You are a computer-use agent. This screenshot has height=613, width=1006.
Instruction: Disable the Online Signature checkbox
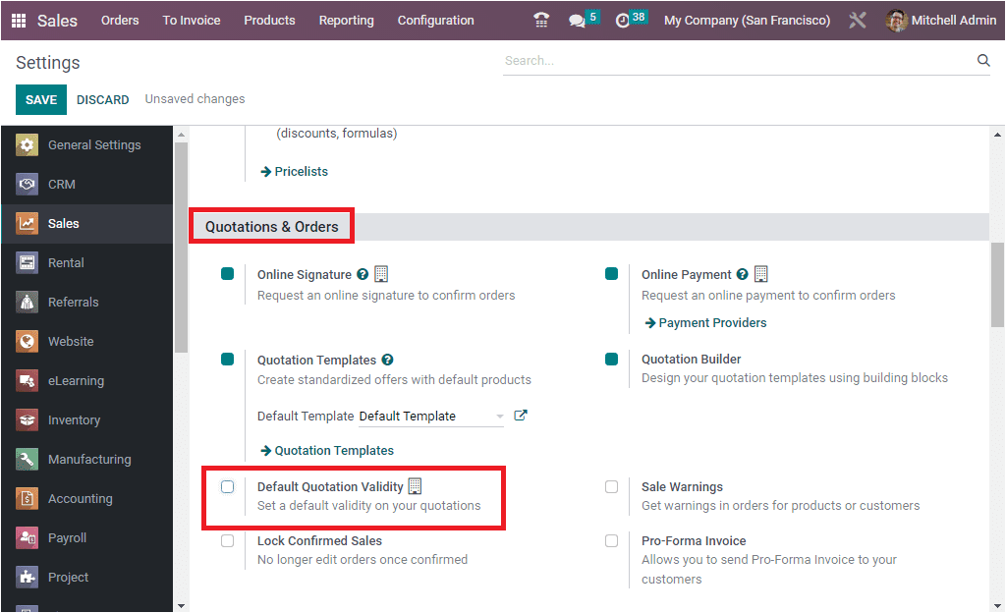coord(227,274)
